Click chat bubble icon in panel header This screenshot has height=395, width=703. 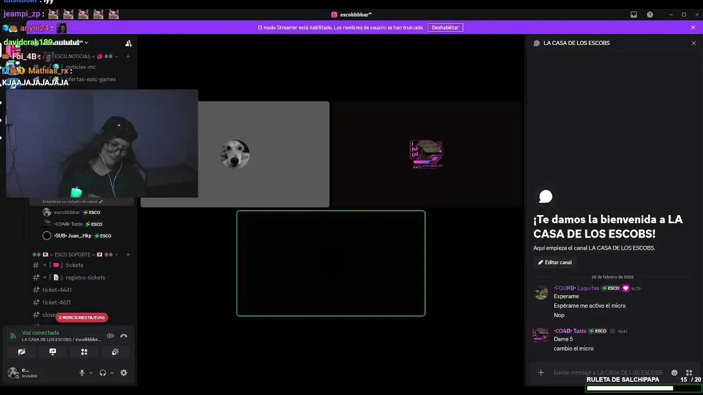pos(537,43)
